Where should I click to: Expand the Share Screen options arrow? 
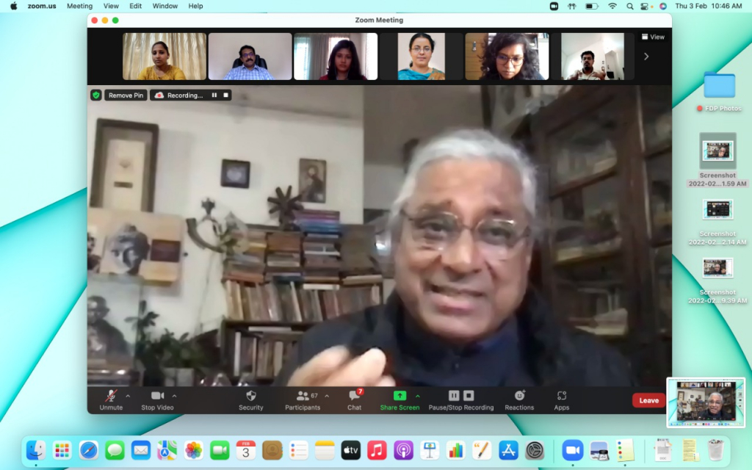pyautogui.click(x=418, y=396)
